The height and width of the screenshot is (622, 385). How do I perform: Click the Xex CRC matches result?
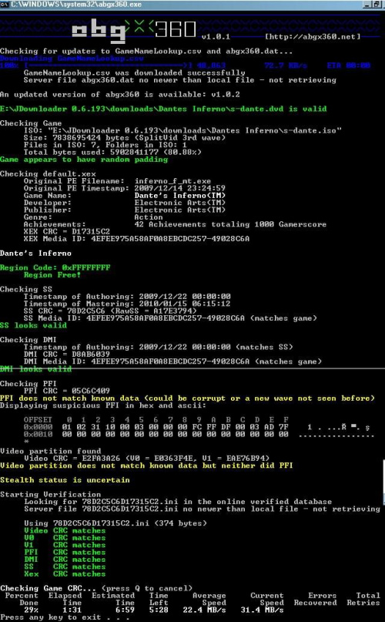(65, 573)
